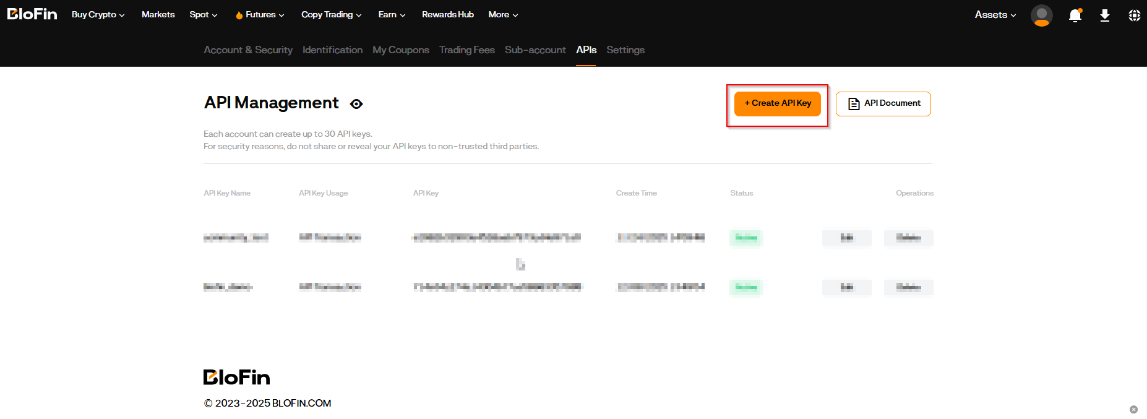This screenshot has height=419, width=1147.
Task: Switch to Sub-account tab
Action: pyautogui.click(x=535, y=50)
